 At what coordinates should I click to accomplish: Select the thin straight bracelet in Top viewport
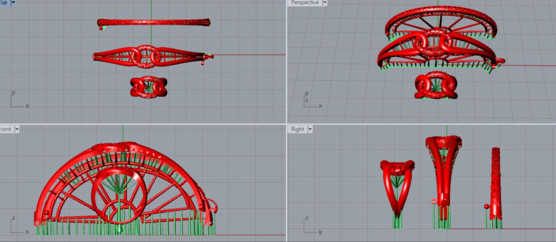click(x=153, y=22)
